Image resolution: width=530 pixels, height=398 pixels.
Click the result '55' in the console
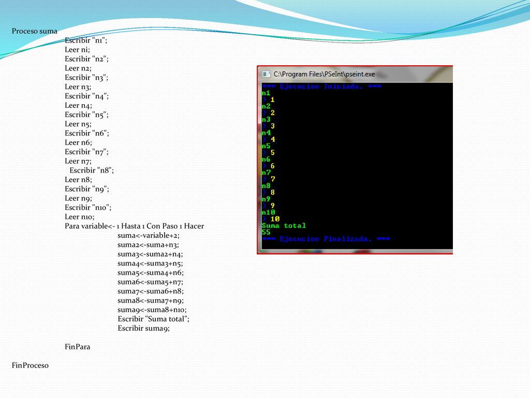(266, 232)
